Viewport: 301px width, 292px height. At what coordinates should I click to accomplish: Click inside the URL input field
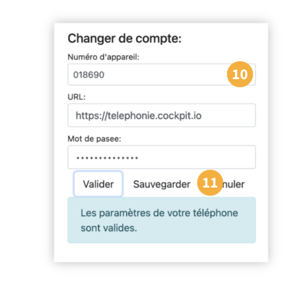tap(162, 115)
